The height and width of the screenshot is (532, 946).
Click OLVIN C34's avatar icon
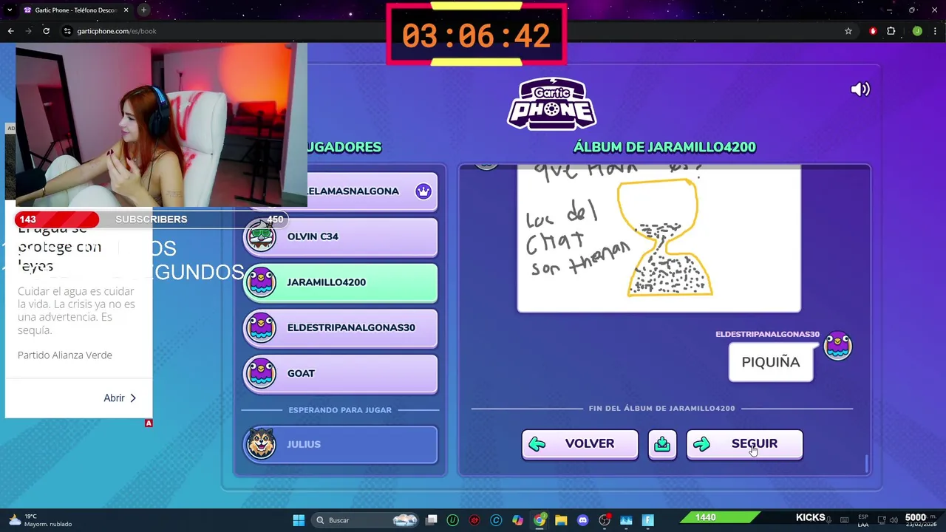[x=261, y=236]
